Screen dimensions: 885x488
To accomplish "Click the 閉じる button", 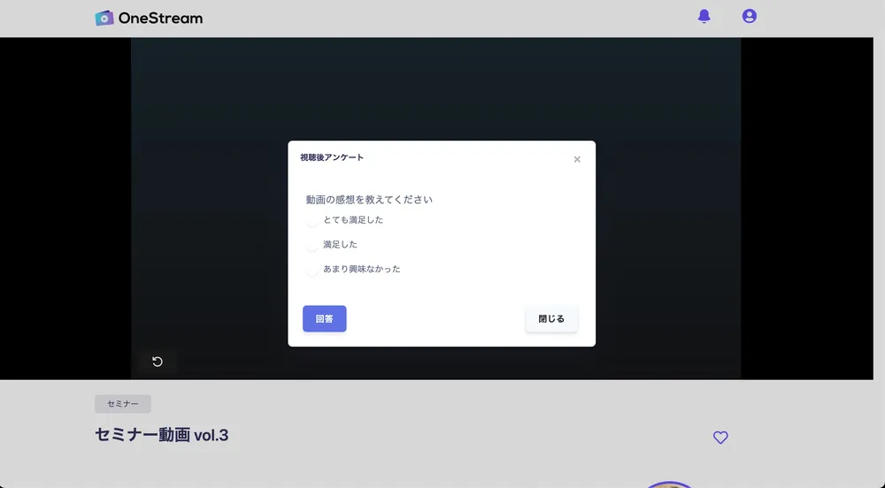I will click(x=551, y=319).
